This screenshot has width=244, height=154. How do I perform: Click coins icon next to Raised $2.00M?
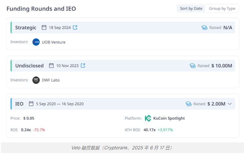pos(189,104)
